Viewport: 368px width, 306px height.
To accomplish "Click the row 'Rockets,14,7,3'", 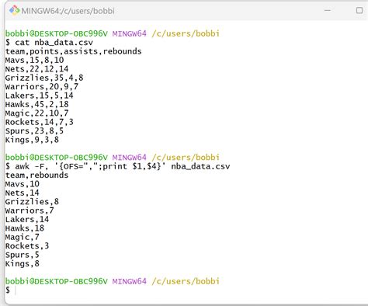I will [x=40, y=122].
